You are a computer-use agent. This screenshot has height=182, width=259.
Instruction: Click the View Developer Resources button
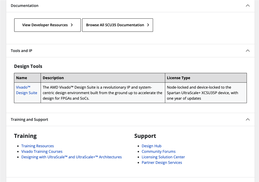tap(47, 25)
